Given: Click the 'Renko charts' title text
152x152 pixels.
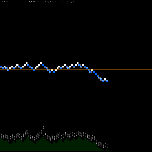Looking at the screenshot, I should click(x=60, y=2).
